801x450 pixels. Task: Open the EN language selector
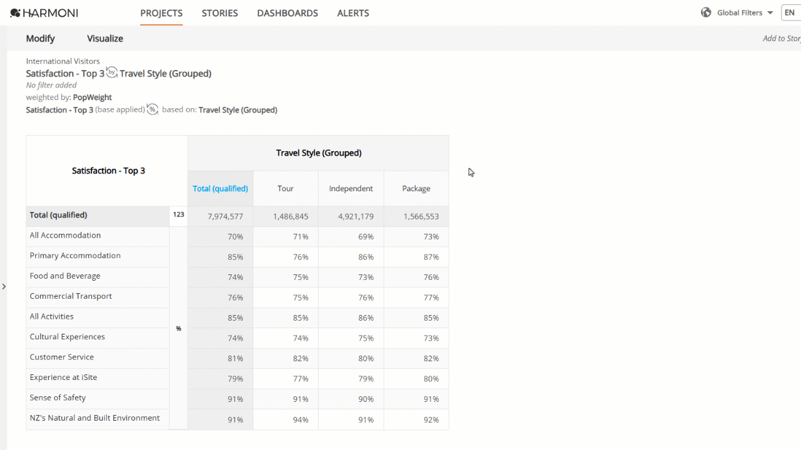790,12
